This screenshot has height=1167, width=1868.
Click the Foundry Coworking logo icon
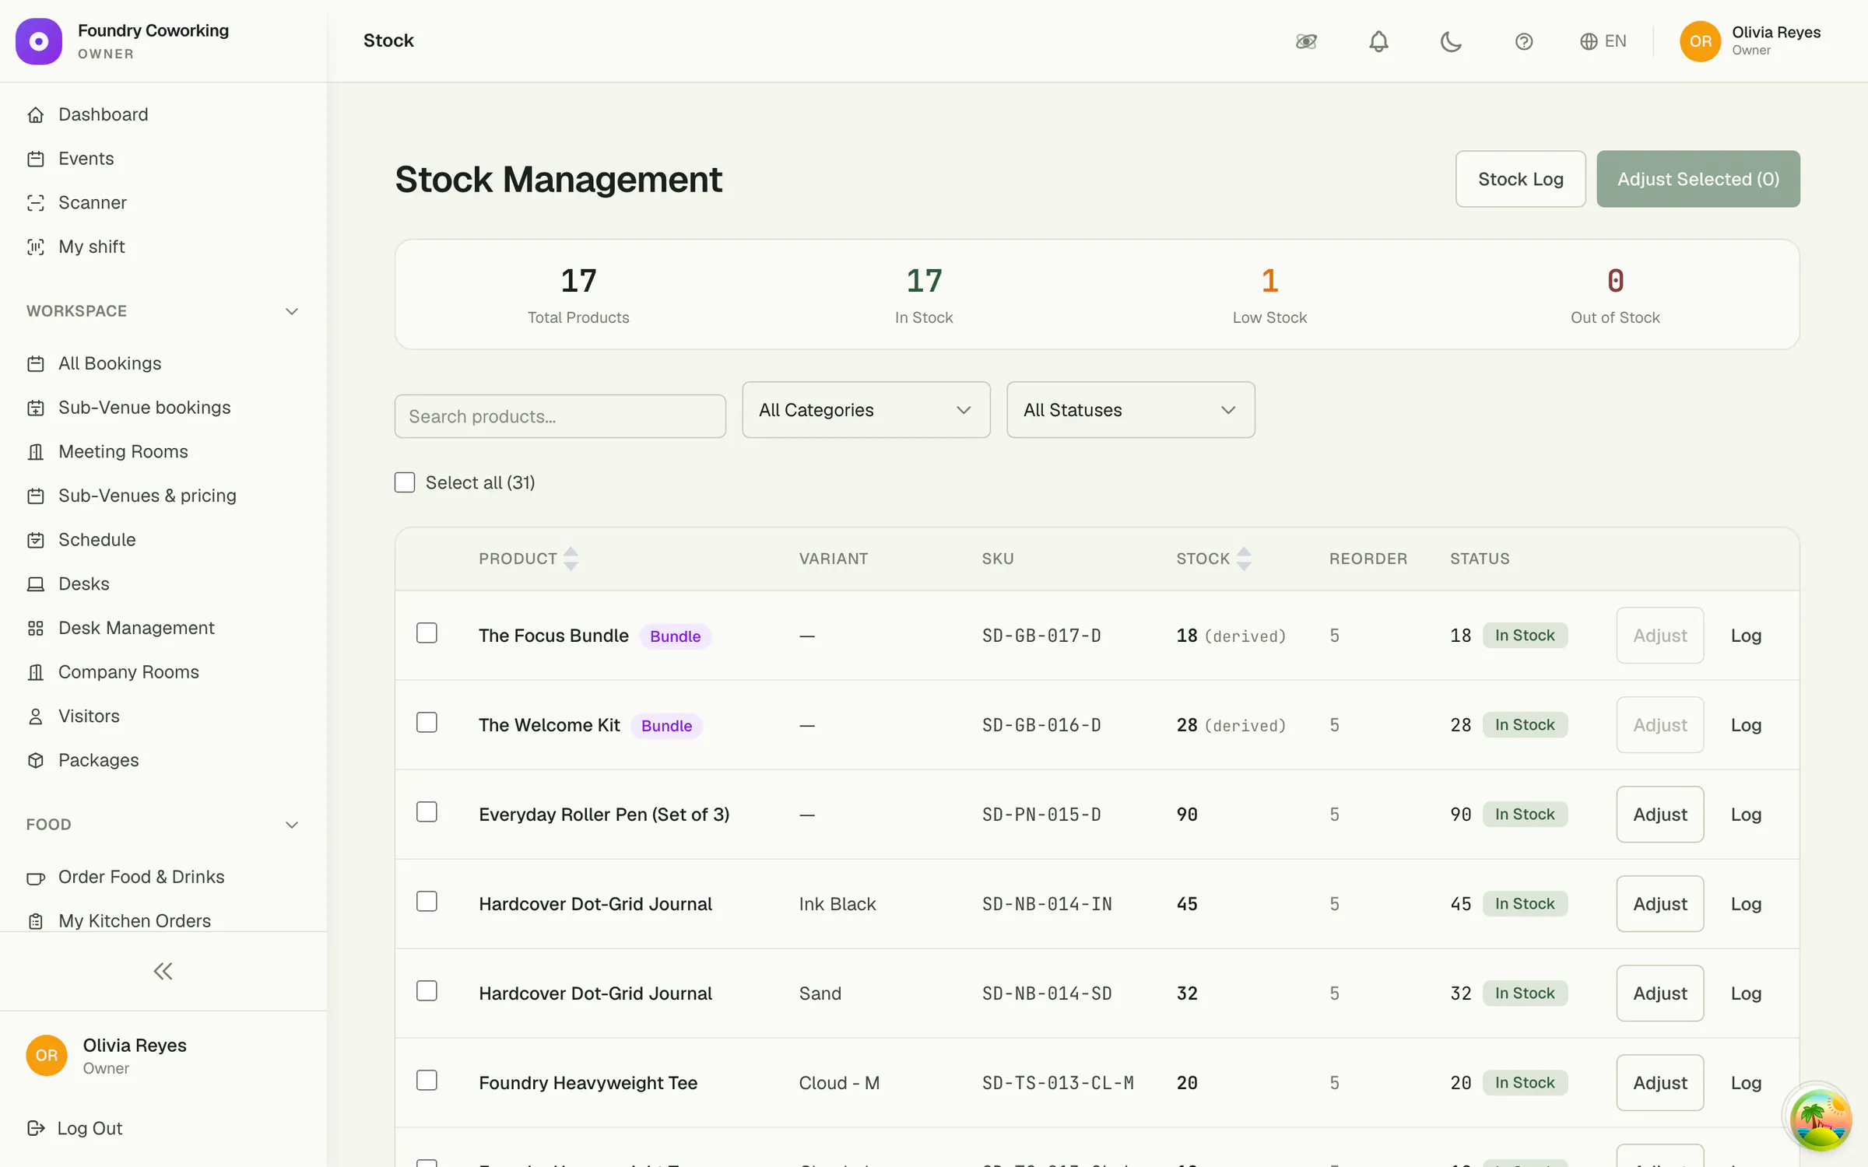[x=39, y=41]
